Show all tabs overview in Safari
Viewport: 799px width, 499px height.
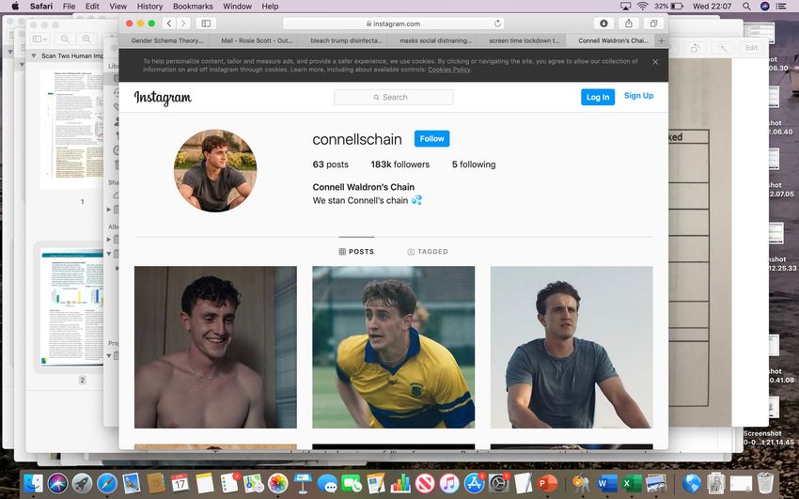[653, 23]
